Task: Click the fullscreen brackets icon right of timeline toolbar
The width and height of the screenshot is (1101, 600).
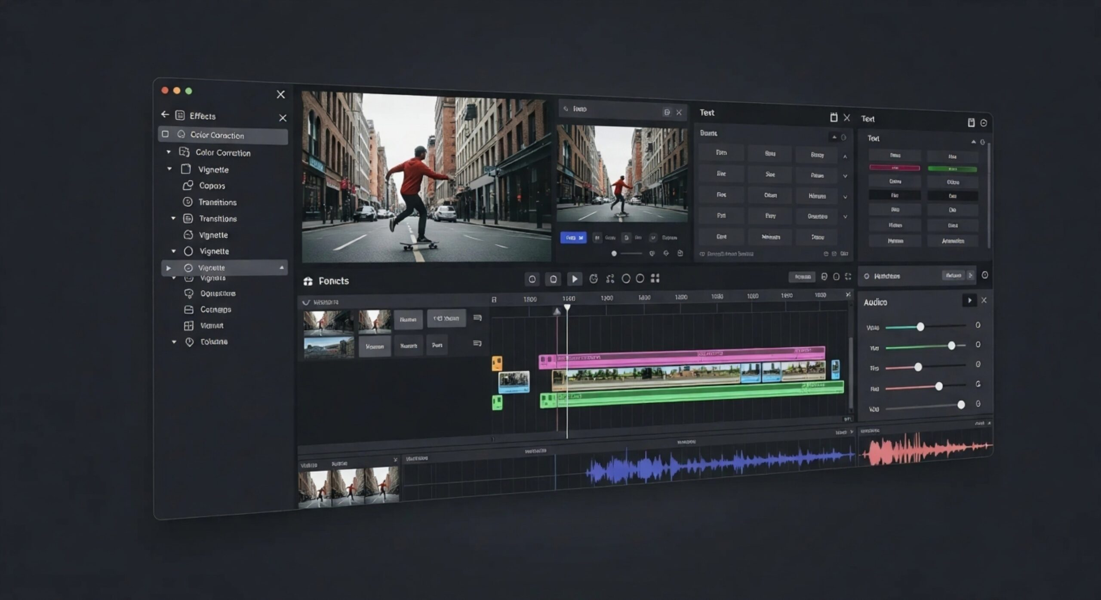Action: tap(848, 277)
